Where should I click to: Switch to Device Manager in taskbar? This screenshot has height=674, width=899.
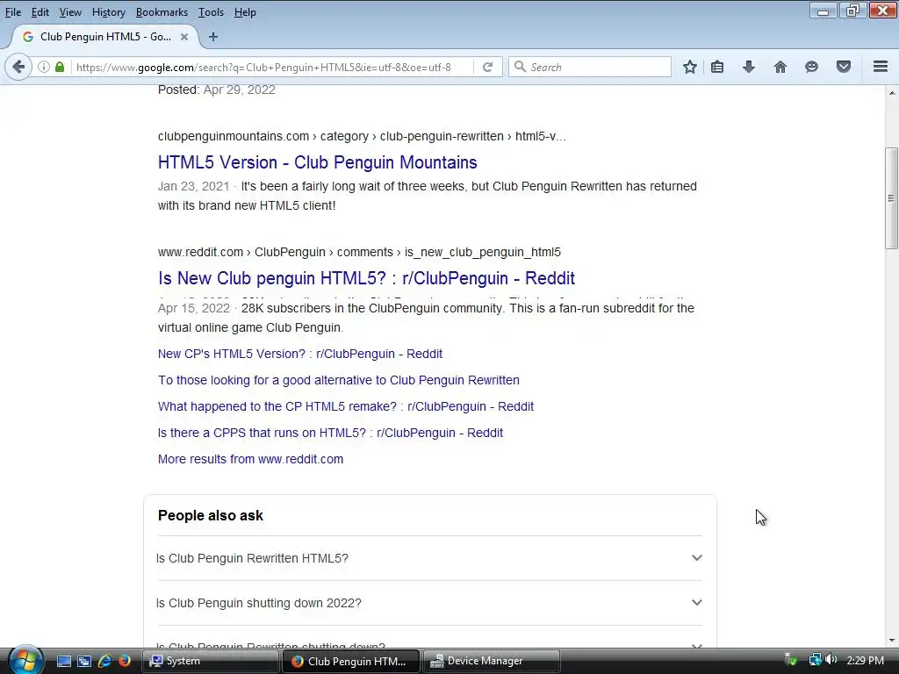[x=492, y=661]
